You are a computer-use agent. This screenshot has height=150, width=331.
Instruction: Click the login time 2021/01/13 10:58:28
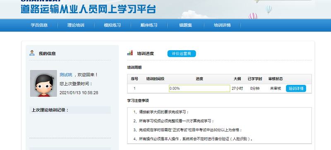point(79,93)
